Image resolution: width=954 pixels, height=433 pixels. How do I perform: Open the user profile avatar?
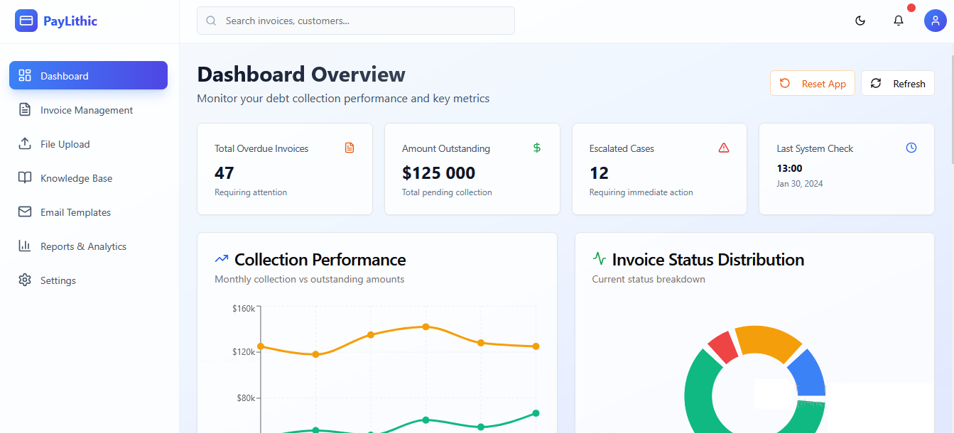tap(935, 21)
